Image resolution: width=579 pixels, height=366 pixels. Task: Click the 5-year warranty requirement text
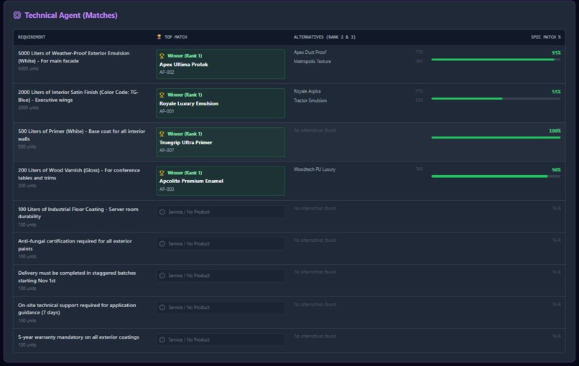78,337
